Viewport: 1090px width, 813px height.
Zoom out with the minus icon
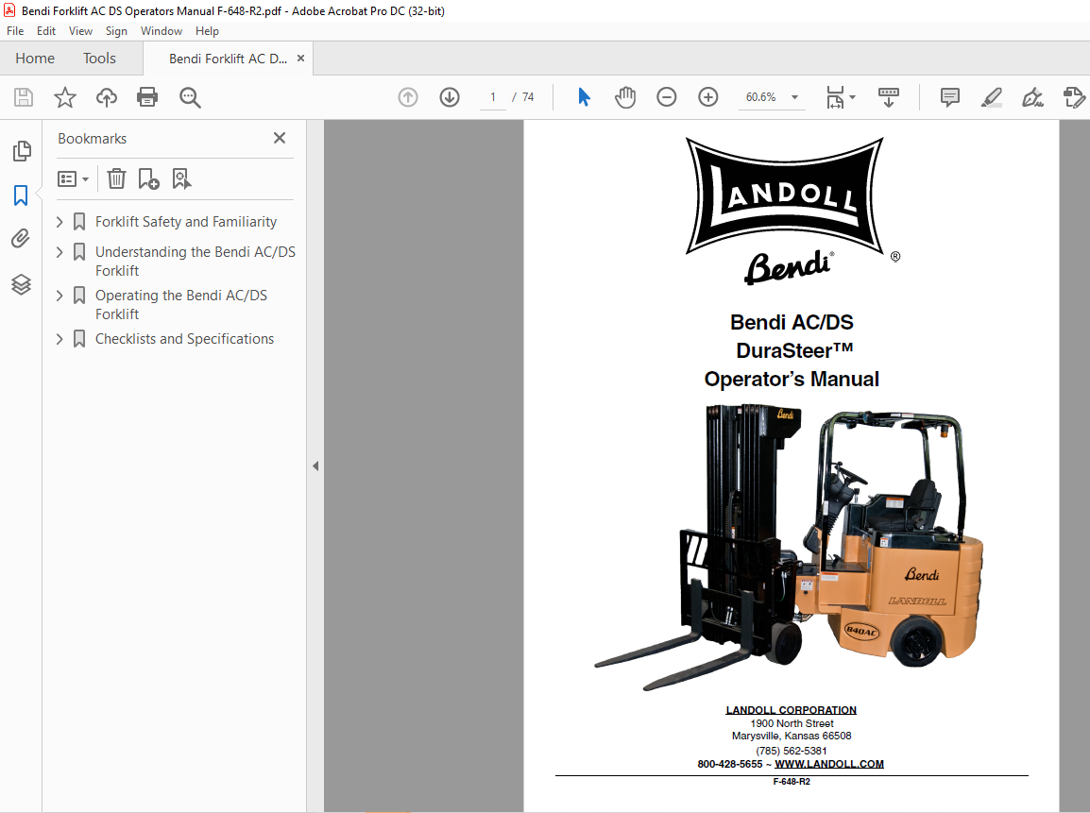point(667,97)
